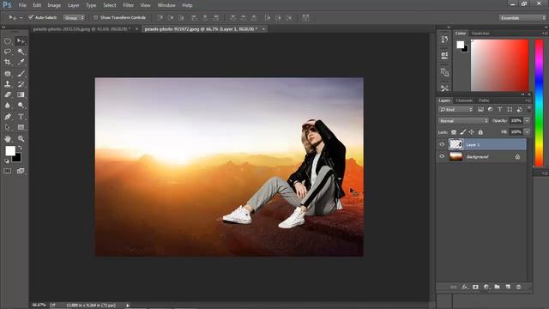This screenshot has height=309, width=549.
Task: Select the Dodge tool
Action: click(21, 105)
